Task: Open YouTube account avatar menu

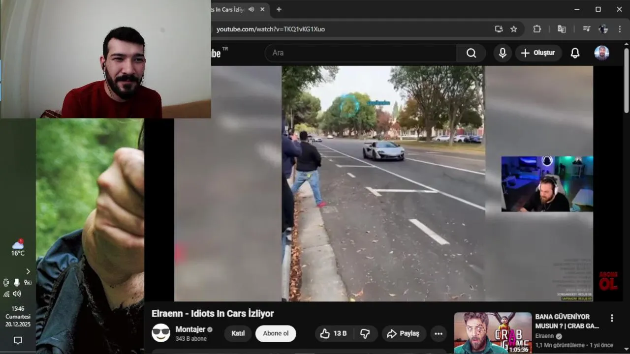Action: [601, 53]
